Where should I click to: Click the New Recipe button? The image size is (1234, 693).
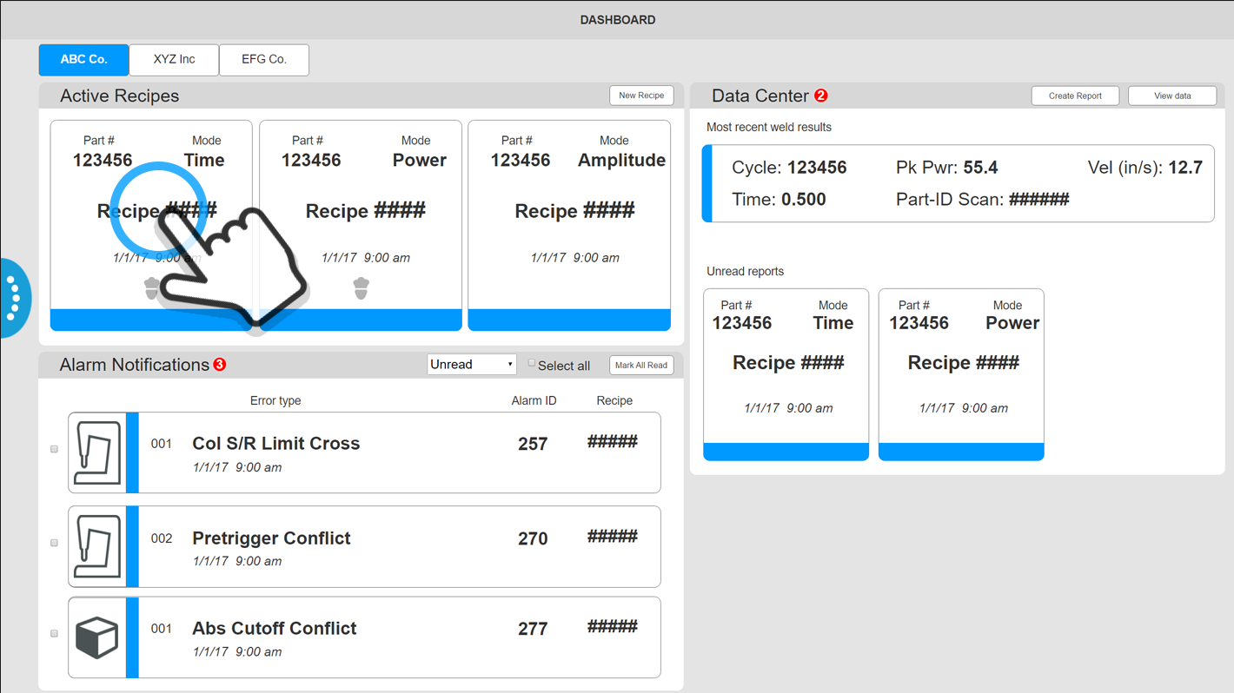641,96
